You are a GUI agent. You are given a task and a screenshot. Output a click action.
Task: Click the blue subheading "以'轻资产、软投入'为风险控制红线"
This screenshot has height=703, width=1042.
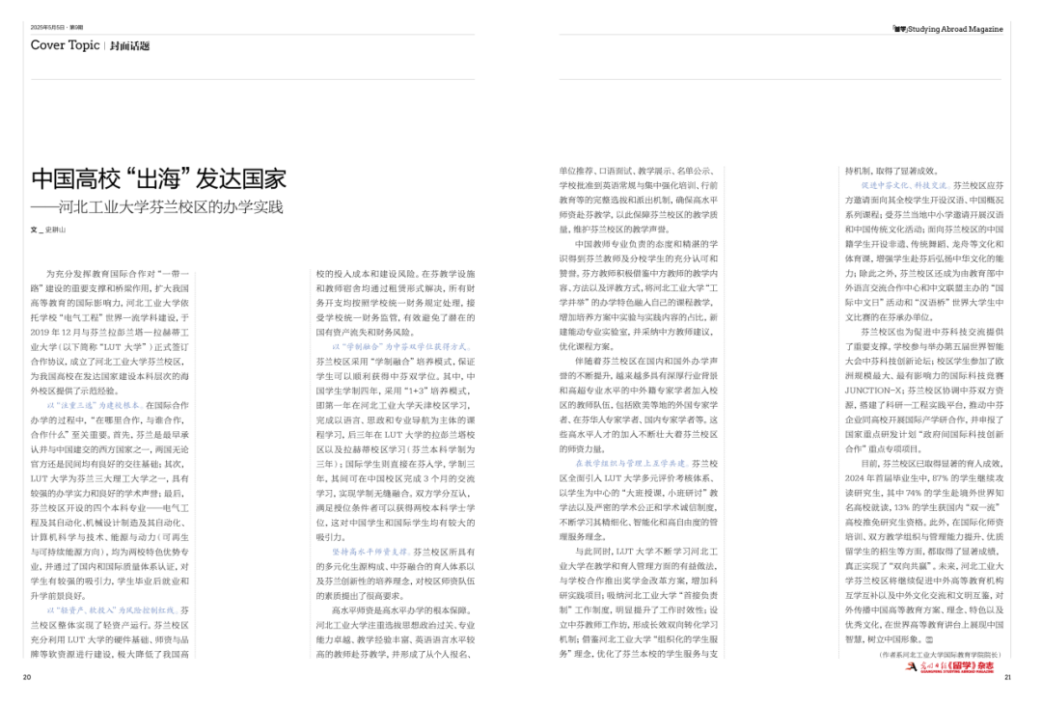point(110,610)
